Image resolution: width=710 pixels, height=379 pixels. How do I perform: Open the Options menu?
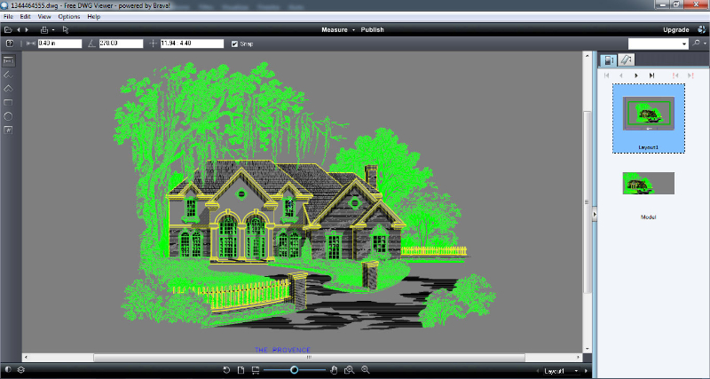point(69,17)
